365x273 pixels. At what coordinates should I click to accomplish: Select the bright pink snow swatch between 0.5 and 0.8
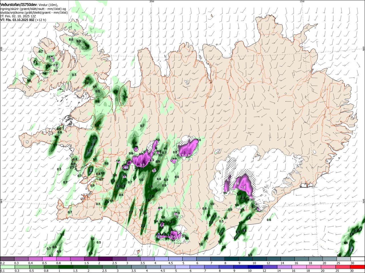(x=49, y=259)
